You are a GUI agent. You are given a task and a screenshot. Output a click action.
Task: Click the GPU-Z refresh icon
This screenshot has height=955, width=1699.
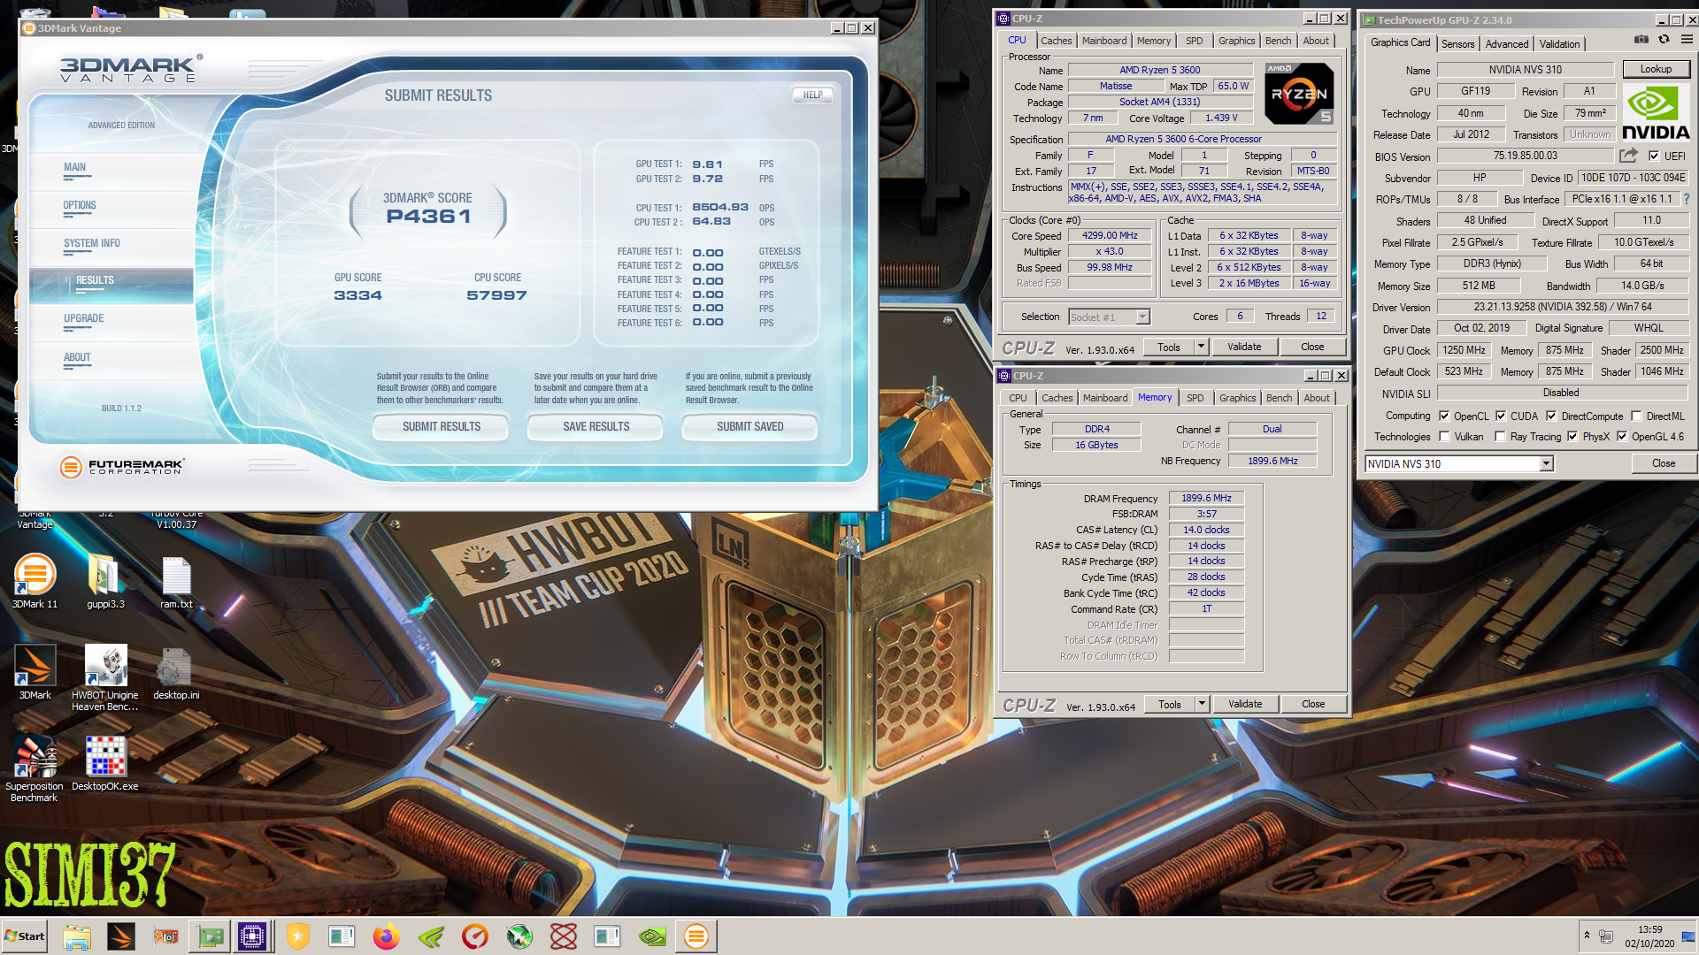[1664, 40]
